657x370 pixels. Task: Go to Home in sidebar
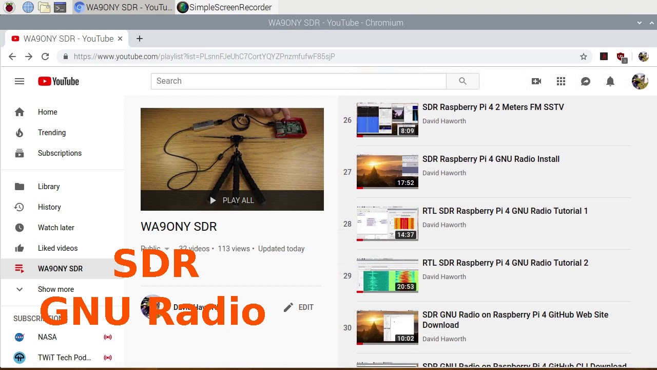(x=62, y=112)
